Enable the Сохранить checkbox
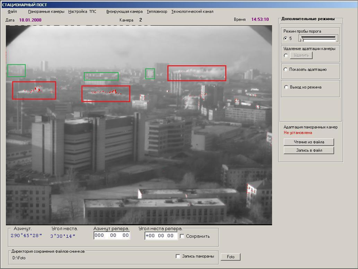 (x=182, y=236)
